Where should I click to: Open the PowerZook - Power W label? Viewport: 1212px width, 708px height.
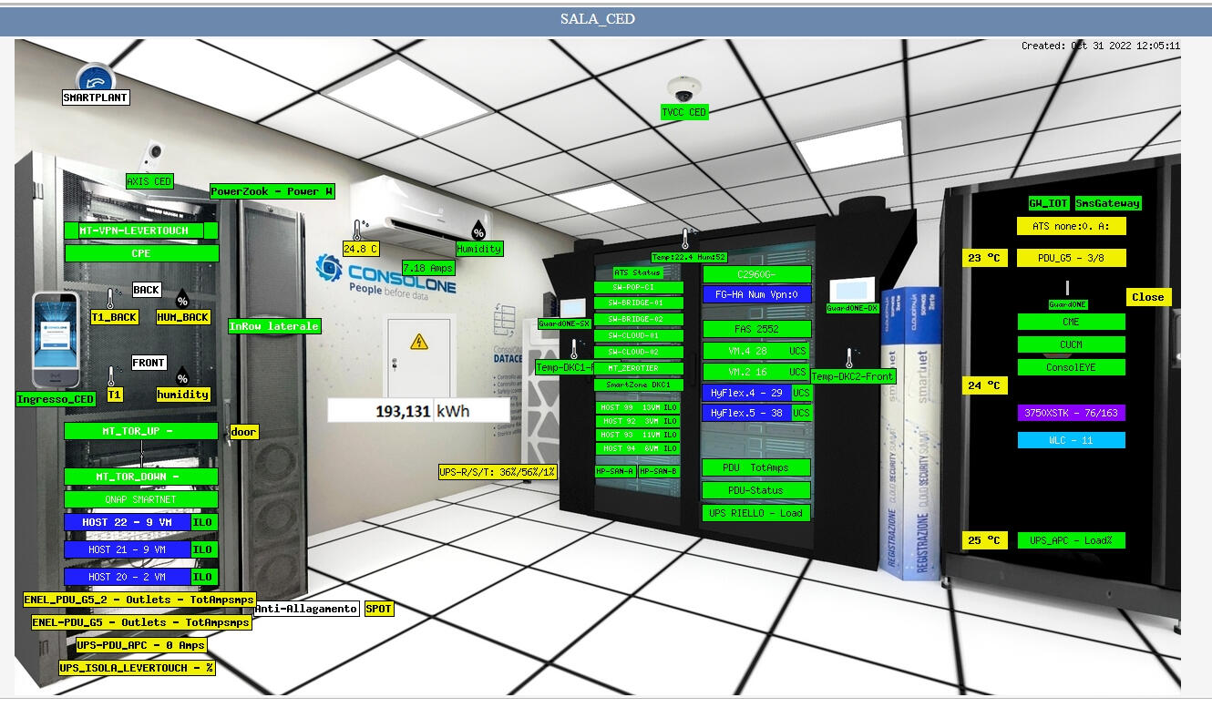(272, 191)
